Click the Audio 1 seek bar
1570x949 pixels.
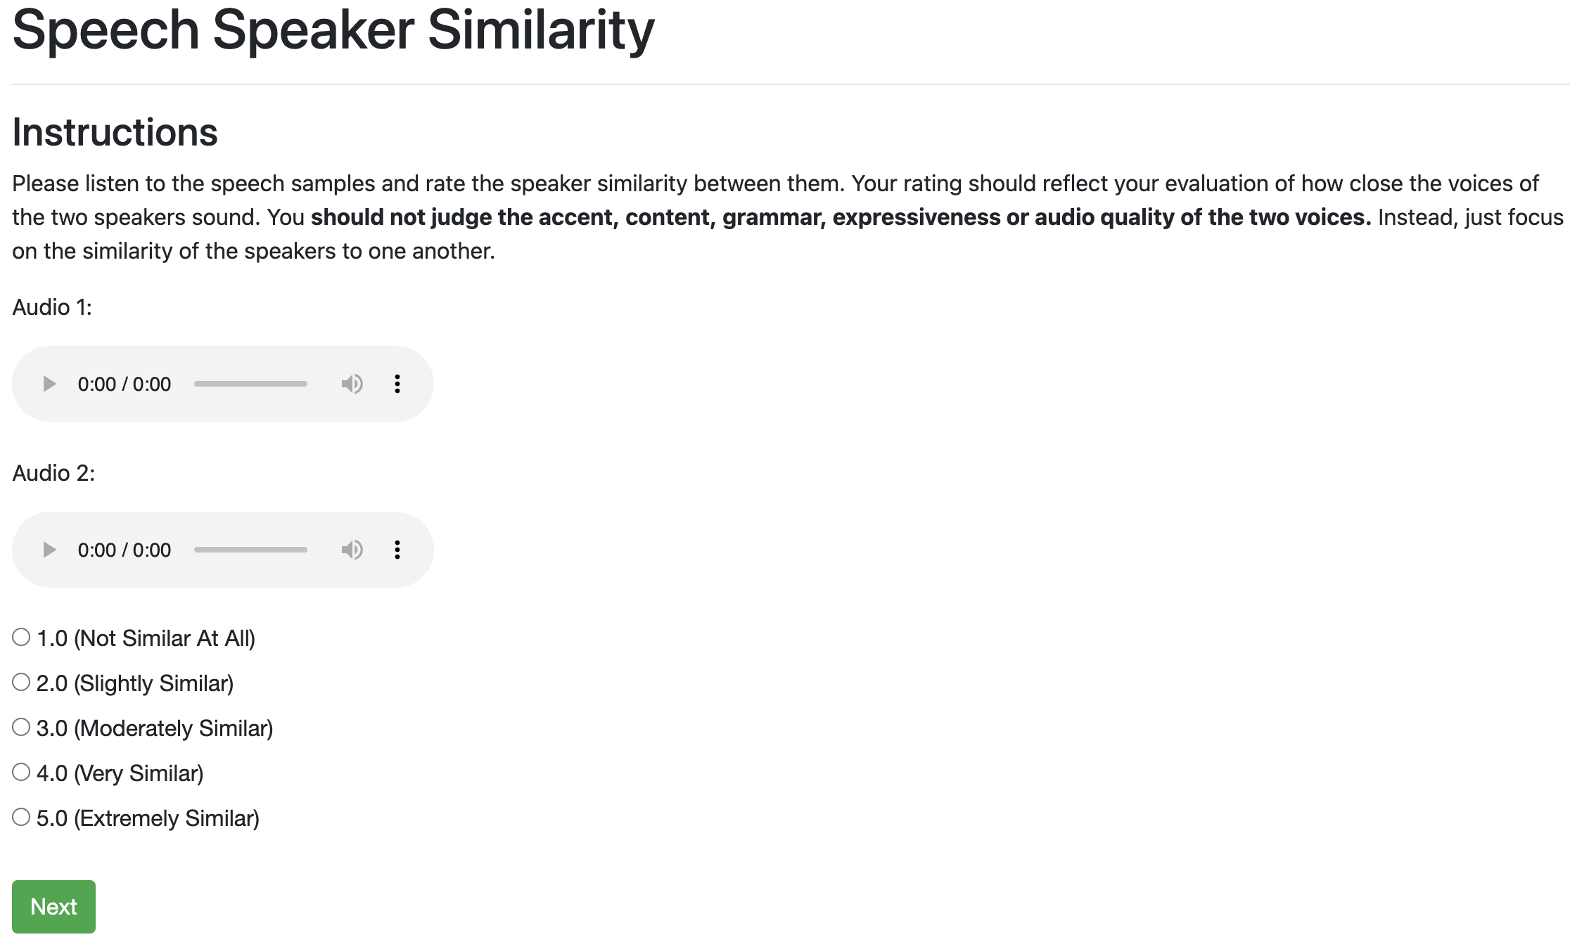coord(250,384)
